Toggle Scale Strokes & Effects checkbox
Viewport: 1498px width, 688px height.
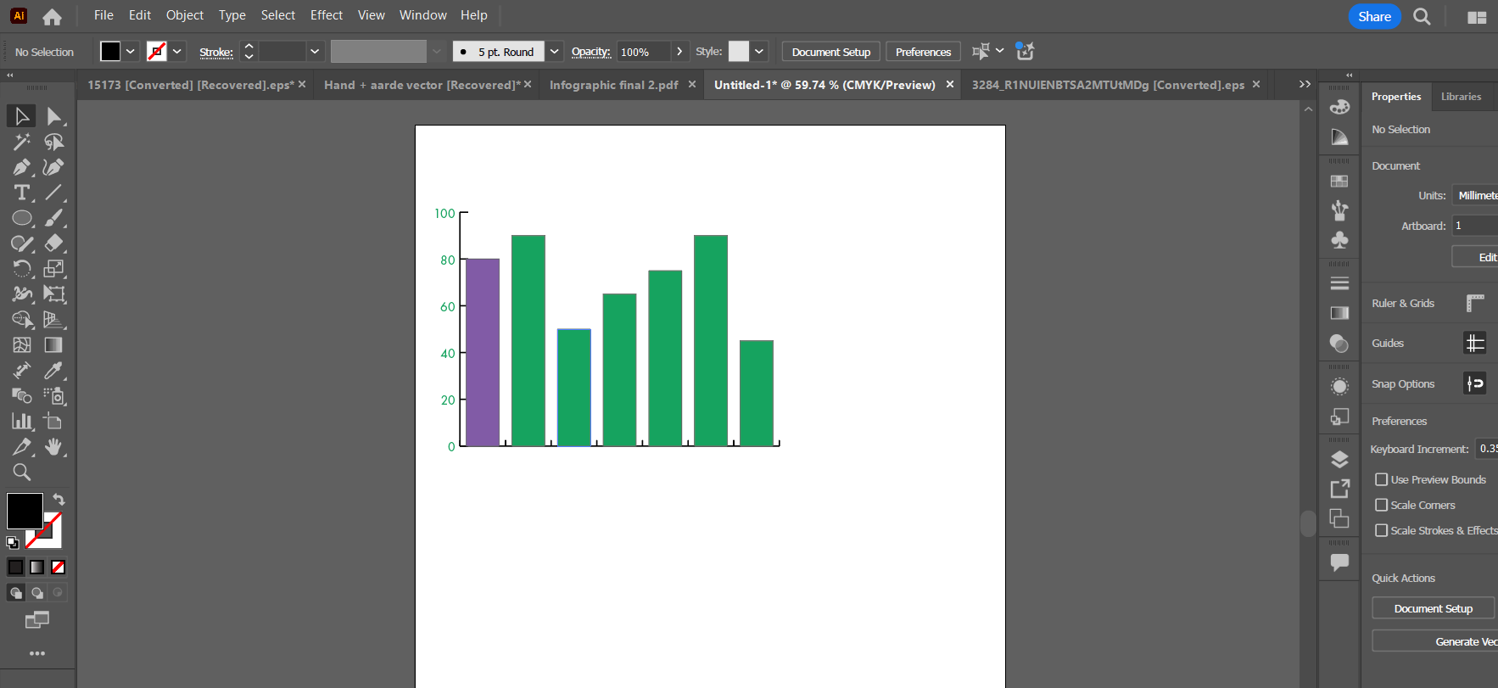[x=1381, y=530]
